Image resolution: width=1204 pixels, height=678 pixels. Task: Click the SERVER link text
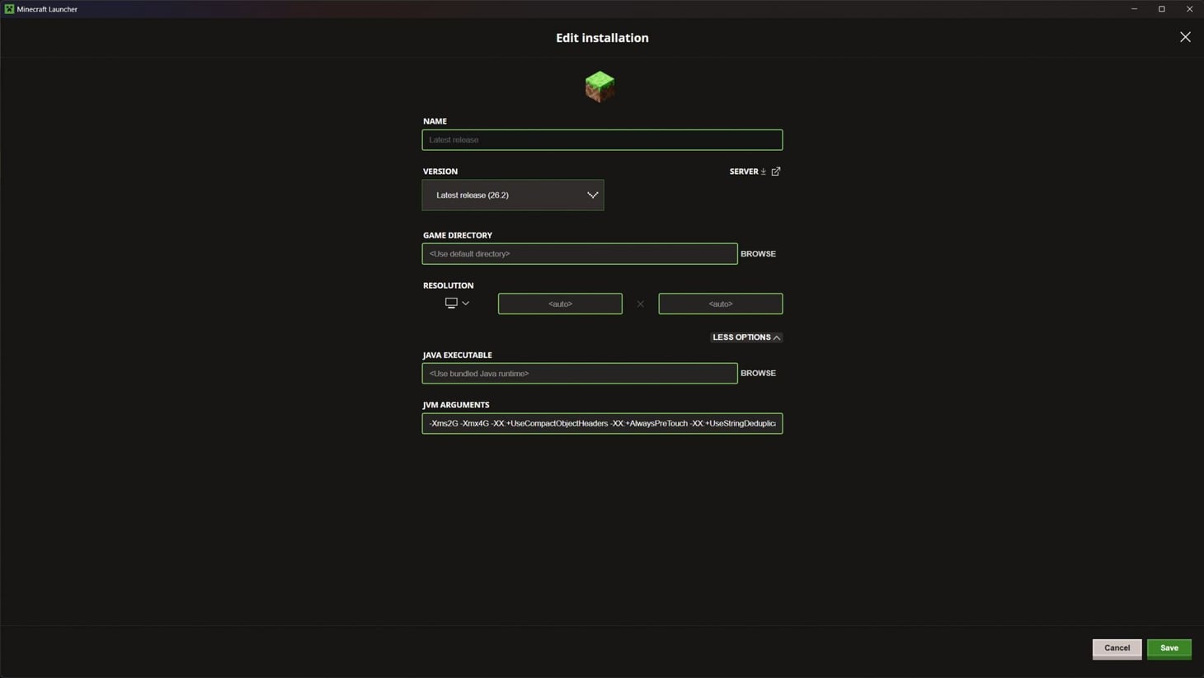[744, 172]
